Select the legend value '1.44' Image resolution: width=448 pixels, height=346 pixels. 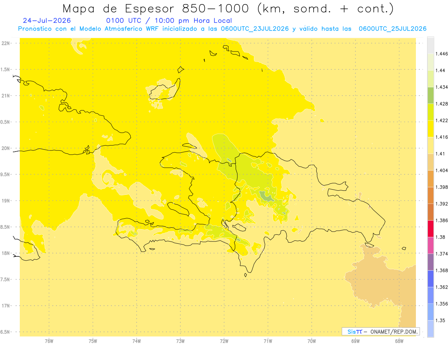441,71
